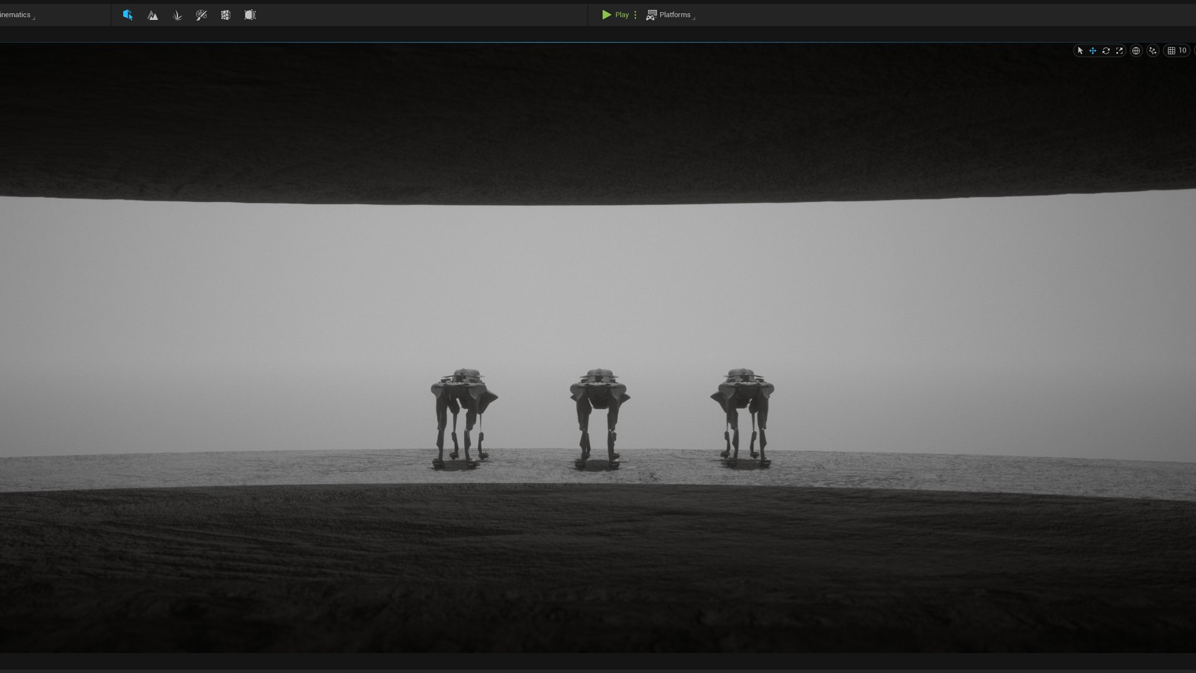The height and width of the screenshot is (673, 1196).
Task: Click the right robot in viewport
Action: click(743, 419)
